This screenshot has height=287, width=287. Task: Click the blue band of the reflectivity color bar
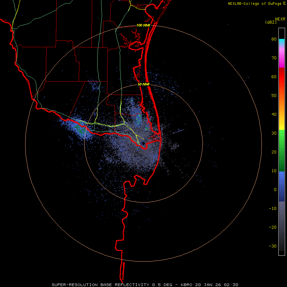pos(282,187)
